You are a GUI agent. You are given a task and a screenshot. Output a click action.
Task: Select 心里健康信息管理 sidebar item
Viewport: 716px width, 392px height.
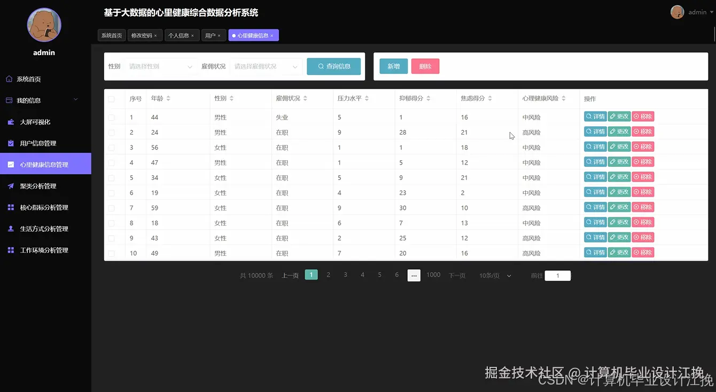tap(45, 164)
